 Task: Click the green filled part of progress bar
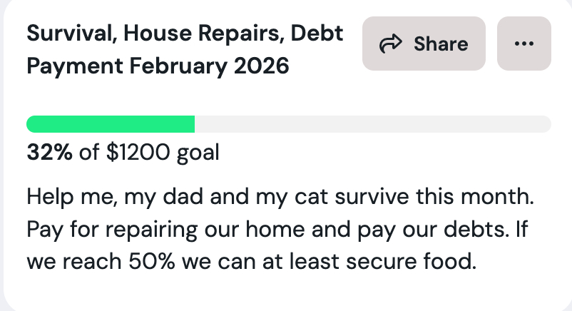click(111, 123)
